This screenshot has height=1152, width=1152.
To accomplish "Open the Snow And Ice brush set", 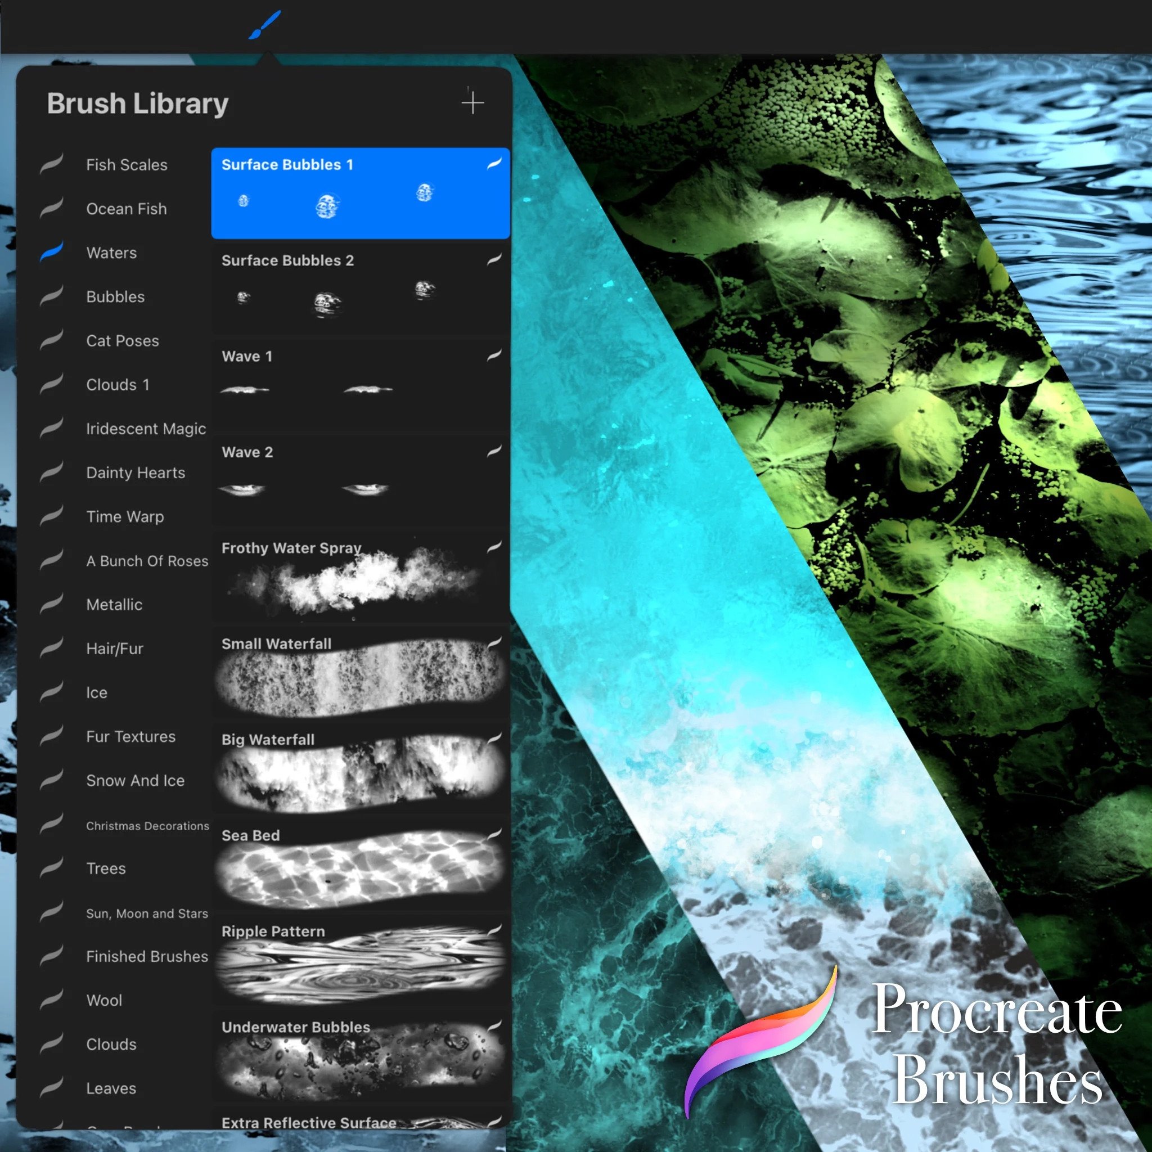I will click(137, 781).
